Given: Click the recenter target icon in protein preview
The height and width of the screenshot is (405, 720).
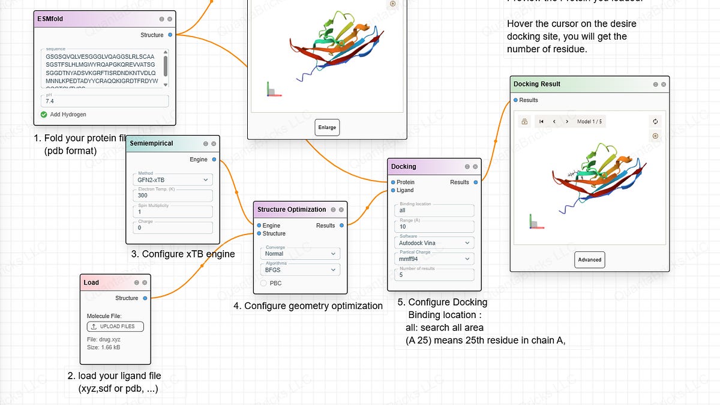Looking at the screenshot, I should tap(393, 4).
